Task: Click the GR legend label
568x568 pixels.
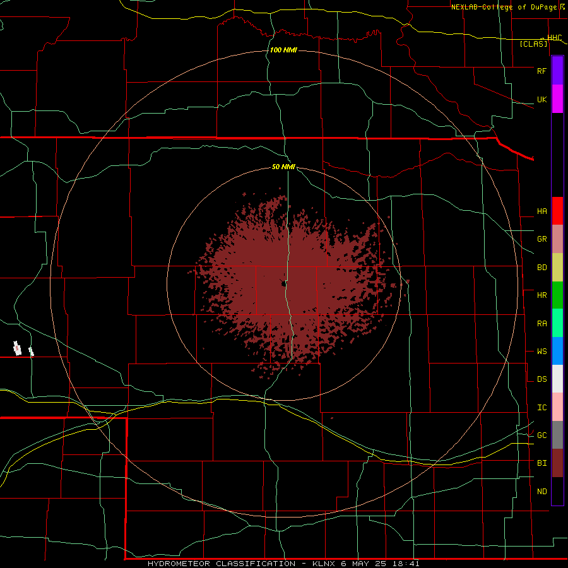Action: pyautogui.click(x=541, y=239)
